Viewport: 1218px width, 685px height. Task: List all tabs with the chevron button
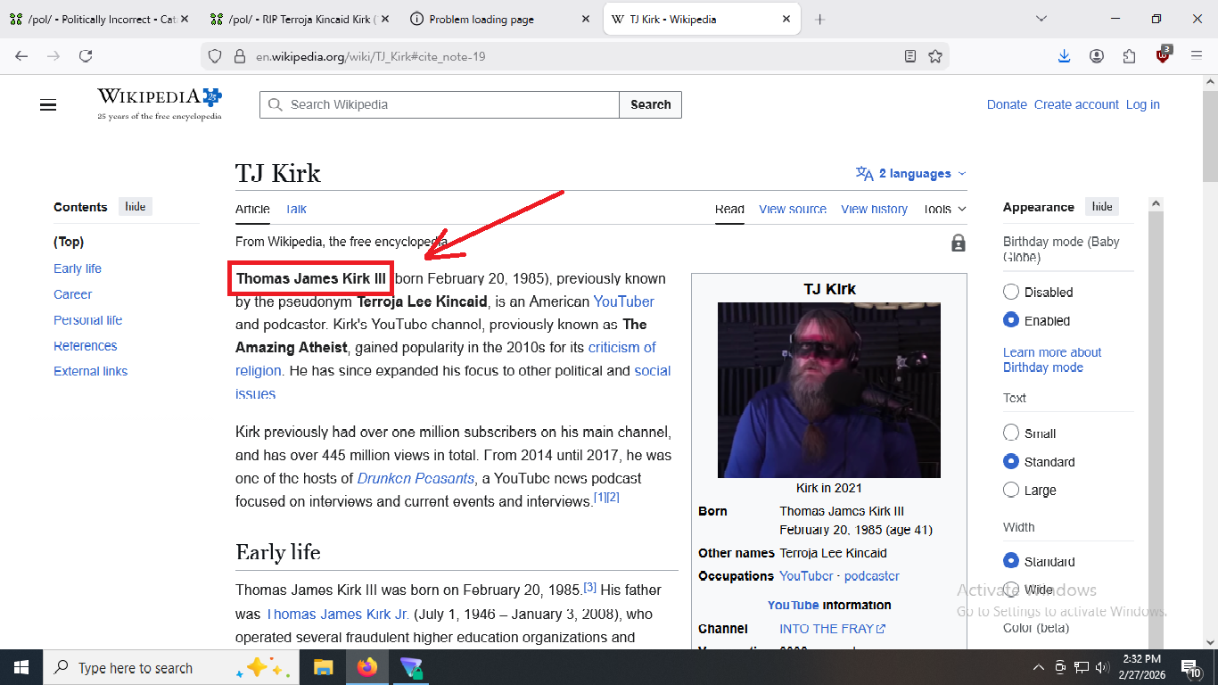click(1041, 20)
